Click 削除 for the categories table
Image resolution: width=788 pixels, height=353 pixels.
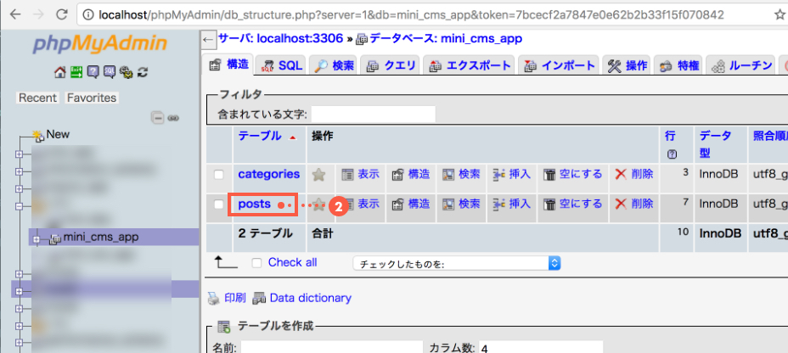(633, 174)
